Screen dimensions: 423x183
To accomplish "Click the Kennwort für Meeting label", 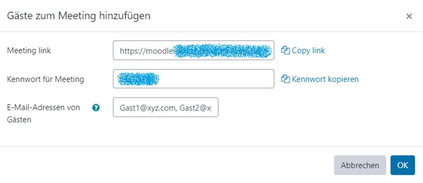I will tap(45, 79).
